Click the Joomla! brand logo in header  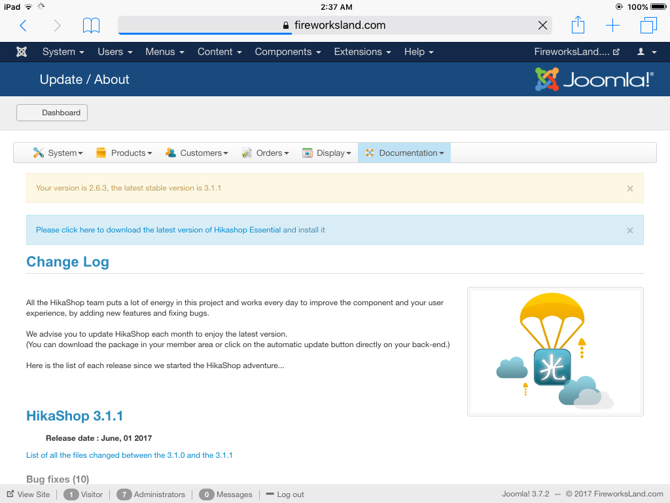pyautogui.click(x=594, y=79)
